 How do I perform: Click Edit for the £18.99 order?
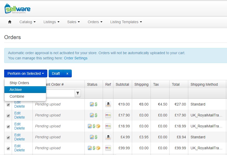coord(17,124)
